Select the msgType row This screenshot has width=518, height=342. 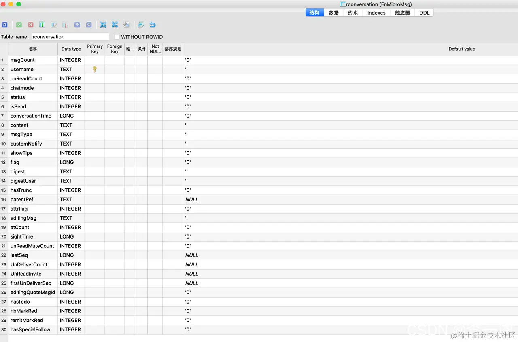click(259, 135)
